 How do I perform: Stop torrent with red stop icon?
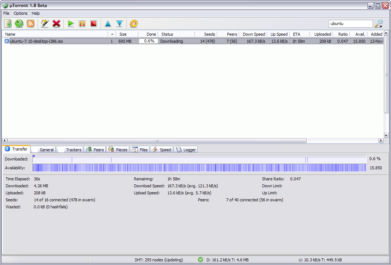(x=94, y=24)
